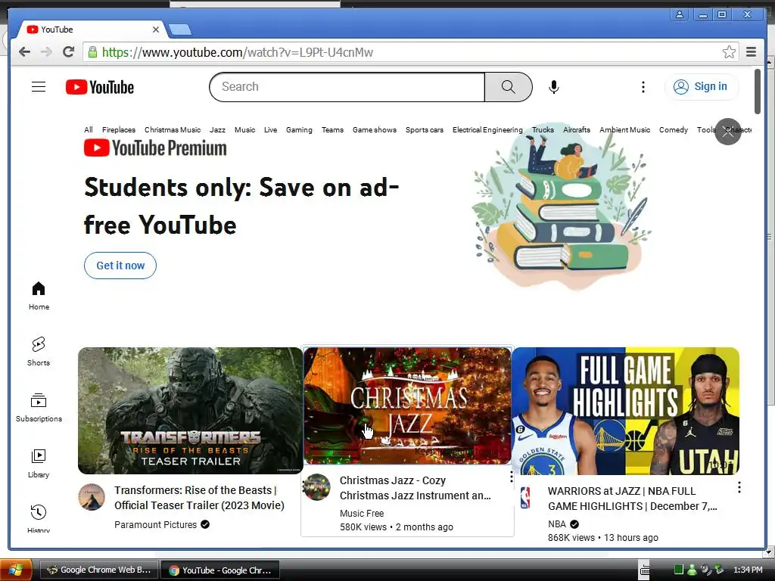Click the Sign in button
Screen dimensions: 775x581
click(702, 87)
